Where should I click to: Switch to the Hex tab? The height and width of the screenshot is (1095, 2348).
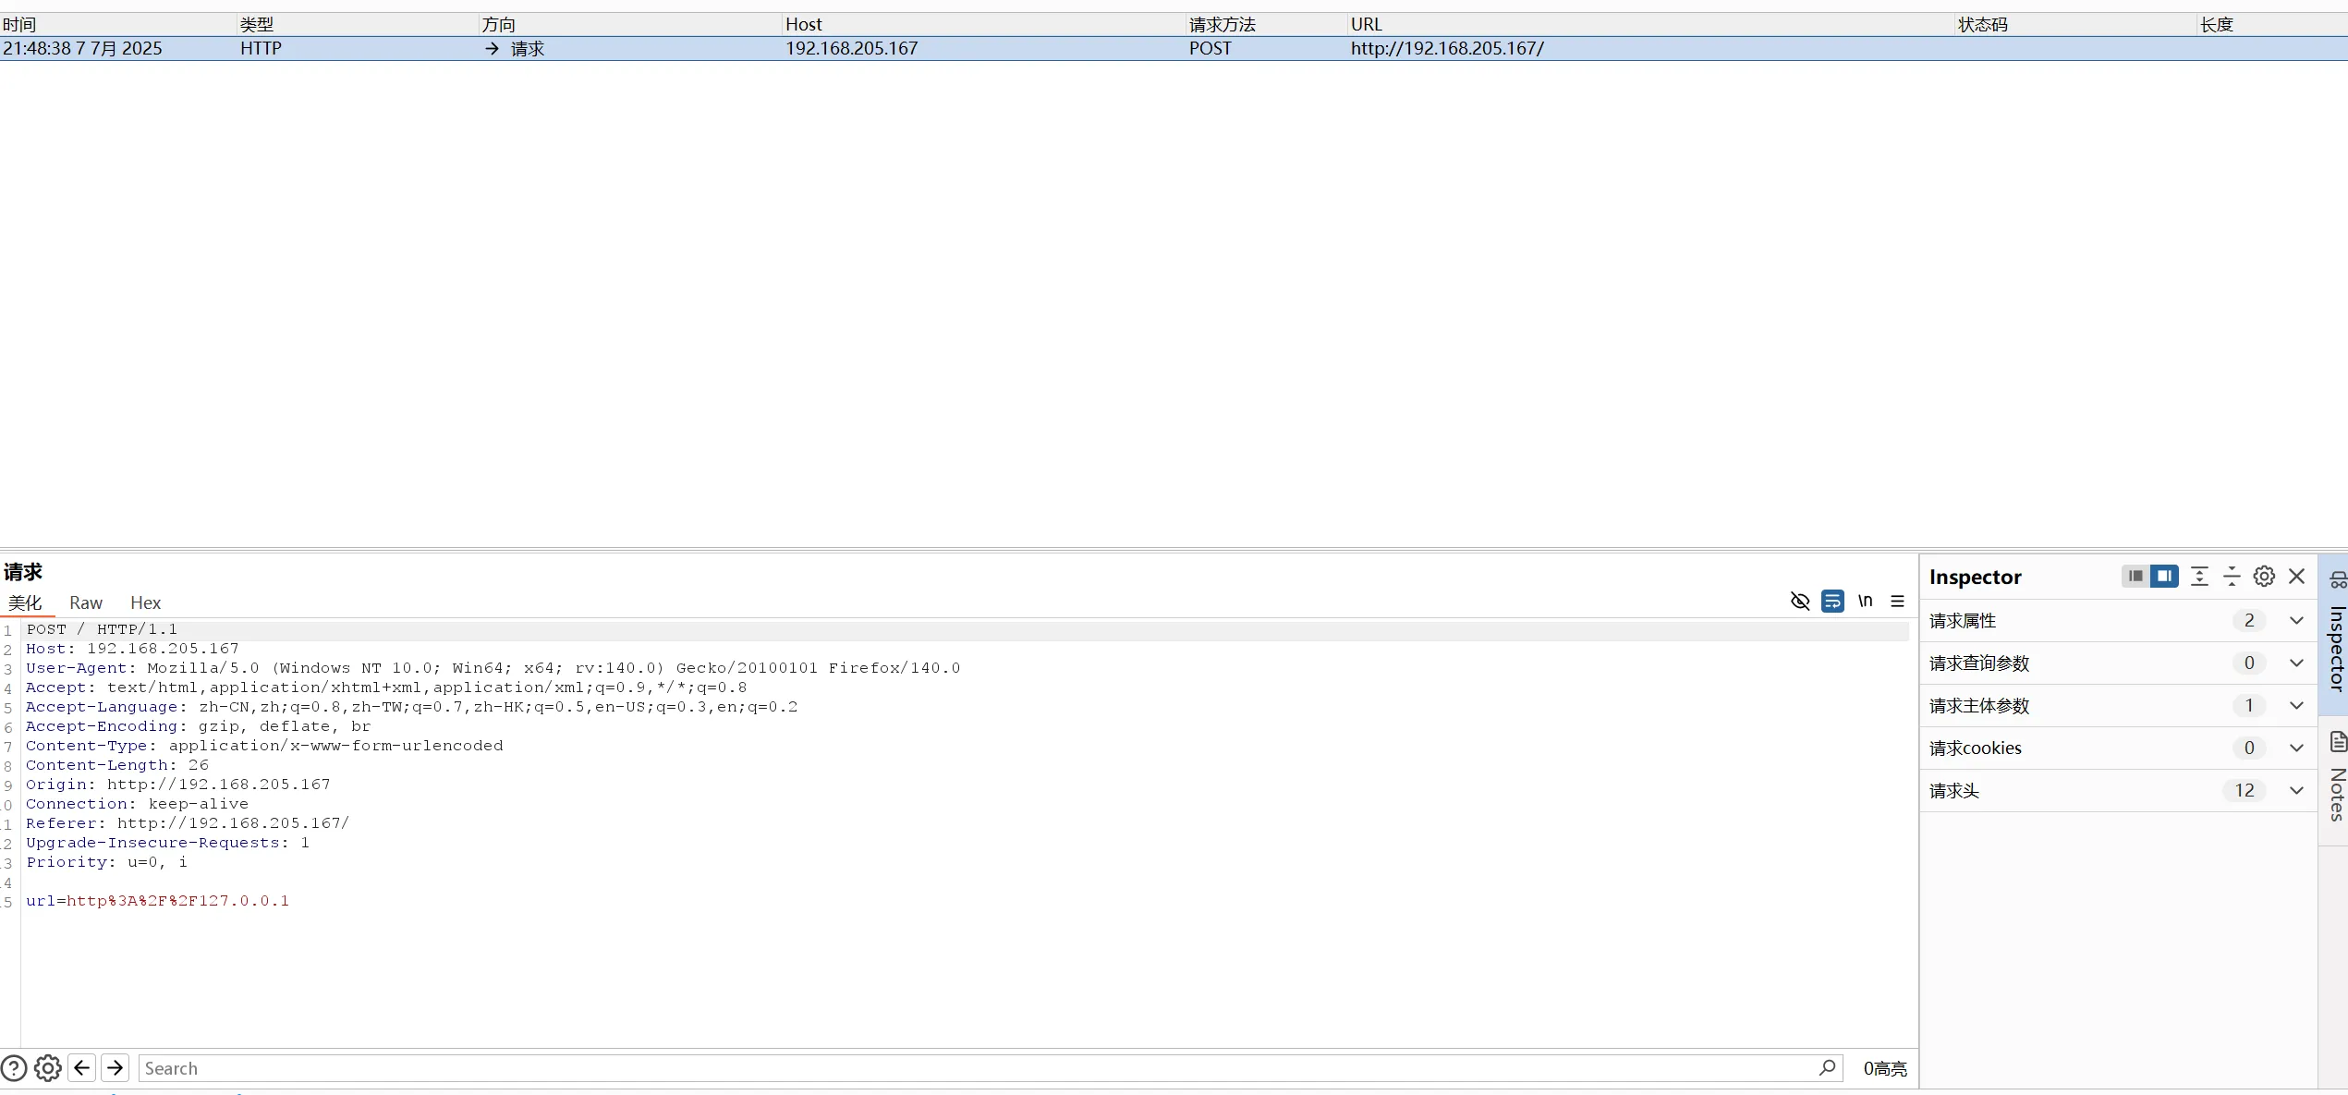point(145,603)
